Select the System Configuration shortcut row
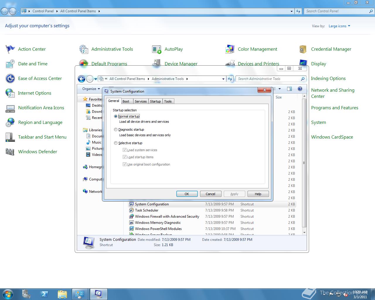375x300 pixels. [x=212, y=204]
